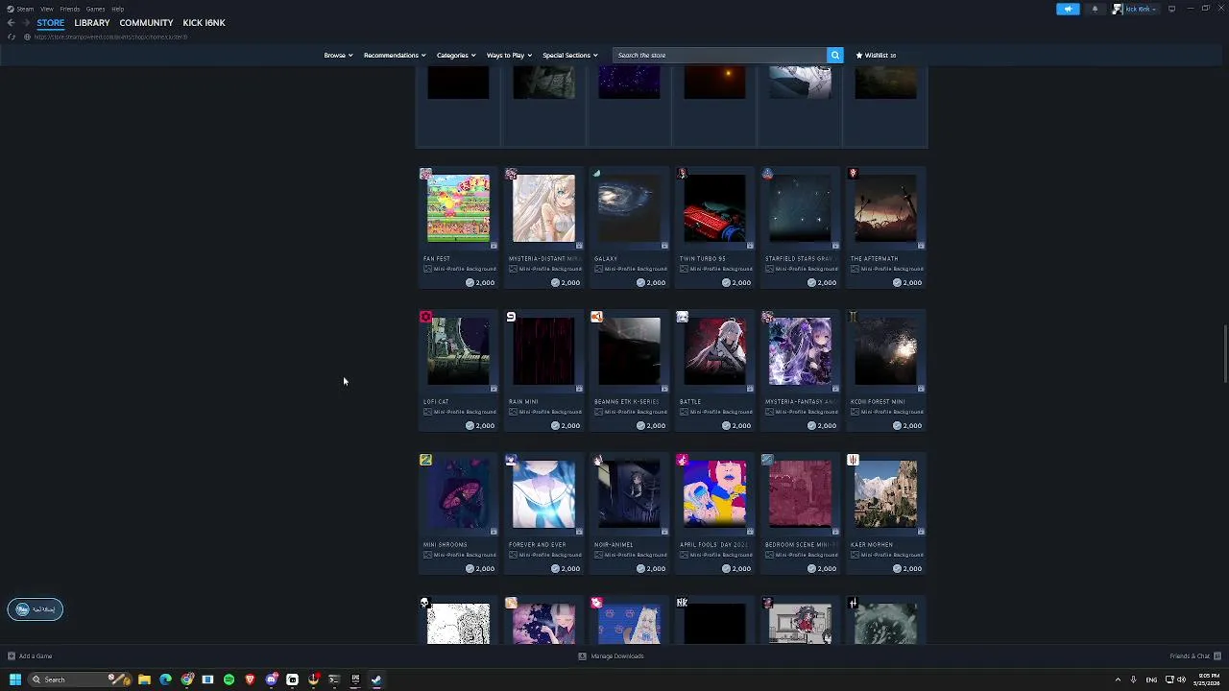Screen dimensions: 1229x691
Task: Open the Forever and Ever thumbnail
Action: 543,494
